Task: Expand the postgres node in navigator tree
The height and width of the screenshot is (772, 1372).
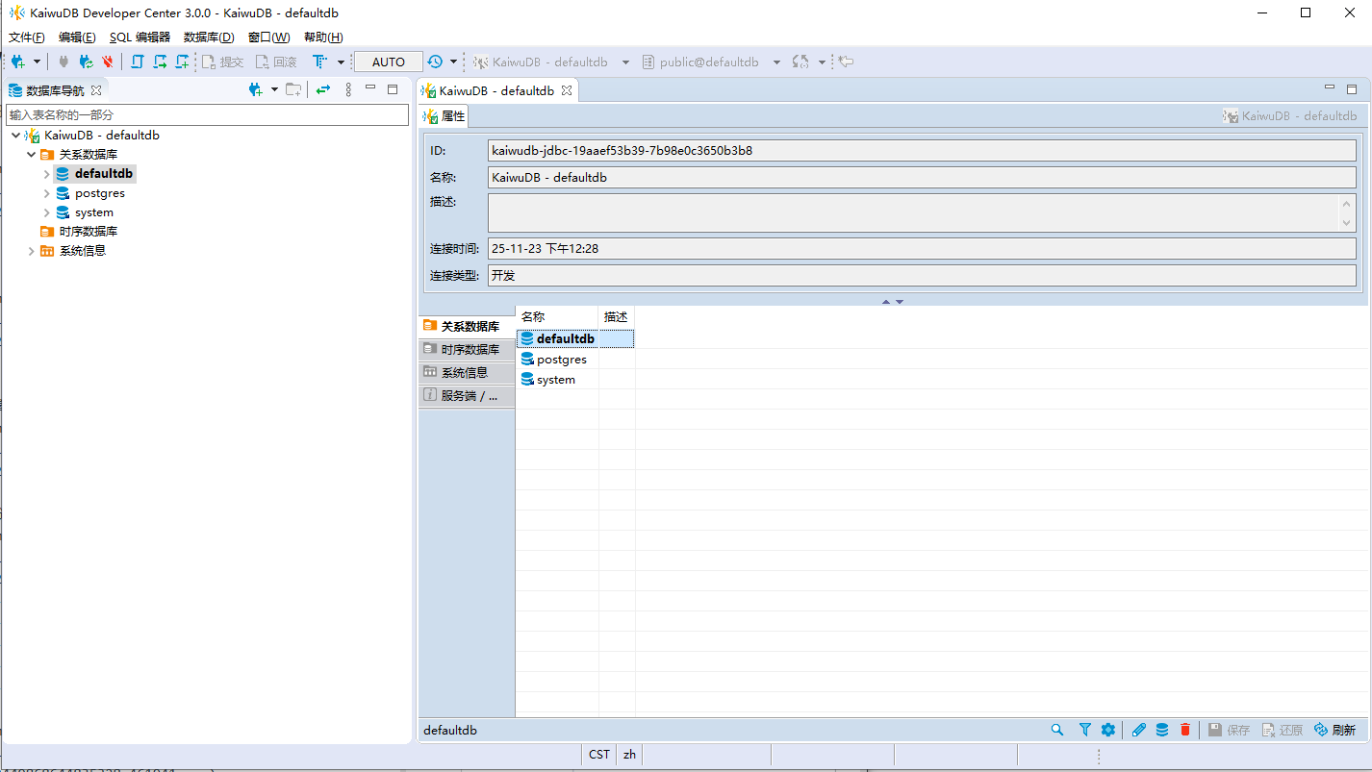Action: pyautogui.click(x=46, y=193)
